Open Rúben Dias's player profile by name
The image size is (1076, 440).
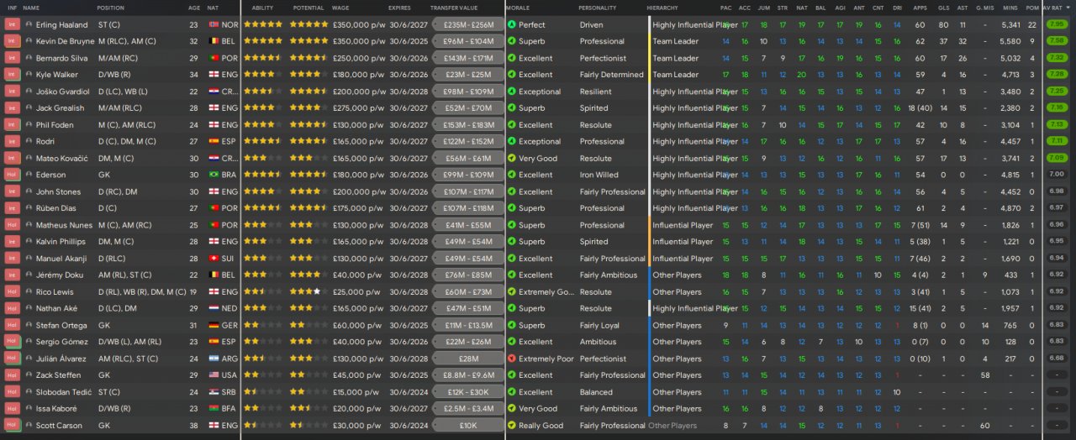tap(56, 208)
